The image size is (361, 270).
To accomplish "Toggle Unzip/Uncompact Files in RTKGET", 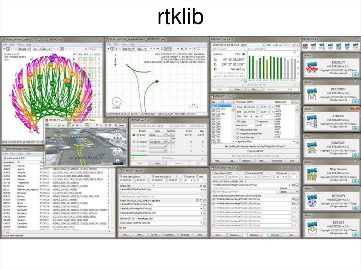I will pyautogui.click(x=238, y=133).
